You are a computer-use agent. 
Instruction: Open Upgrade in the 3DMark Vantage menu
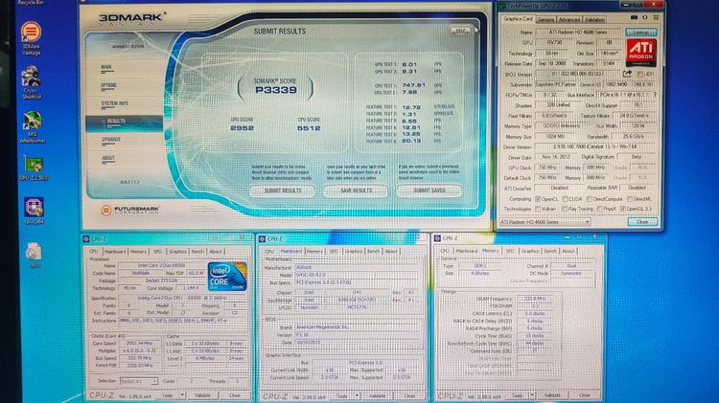[111, 139]
